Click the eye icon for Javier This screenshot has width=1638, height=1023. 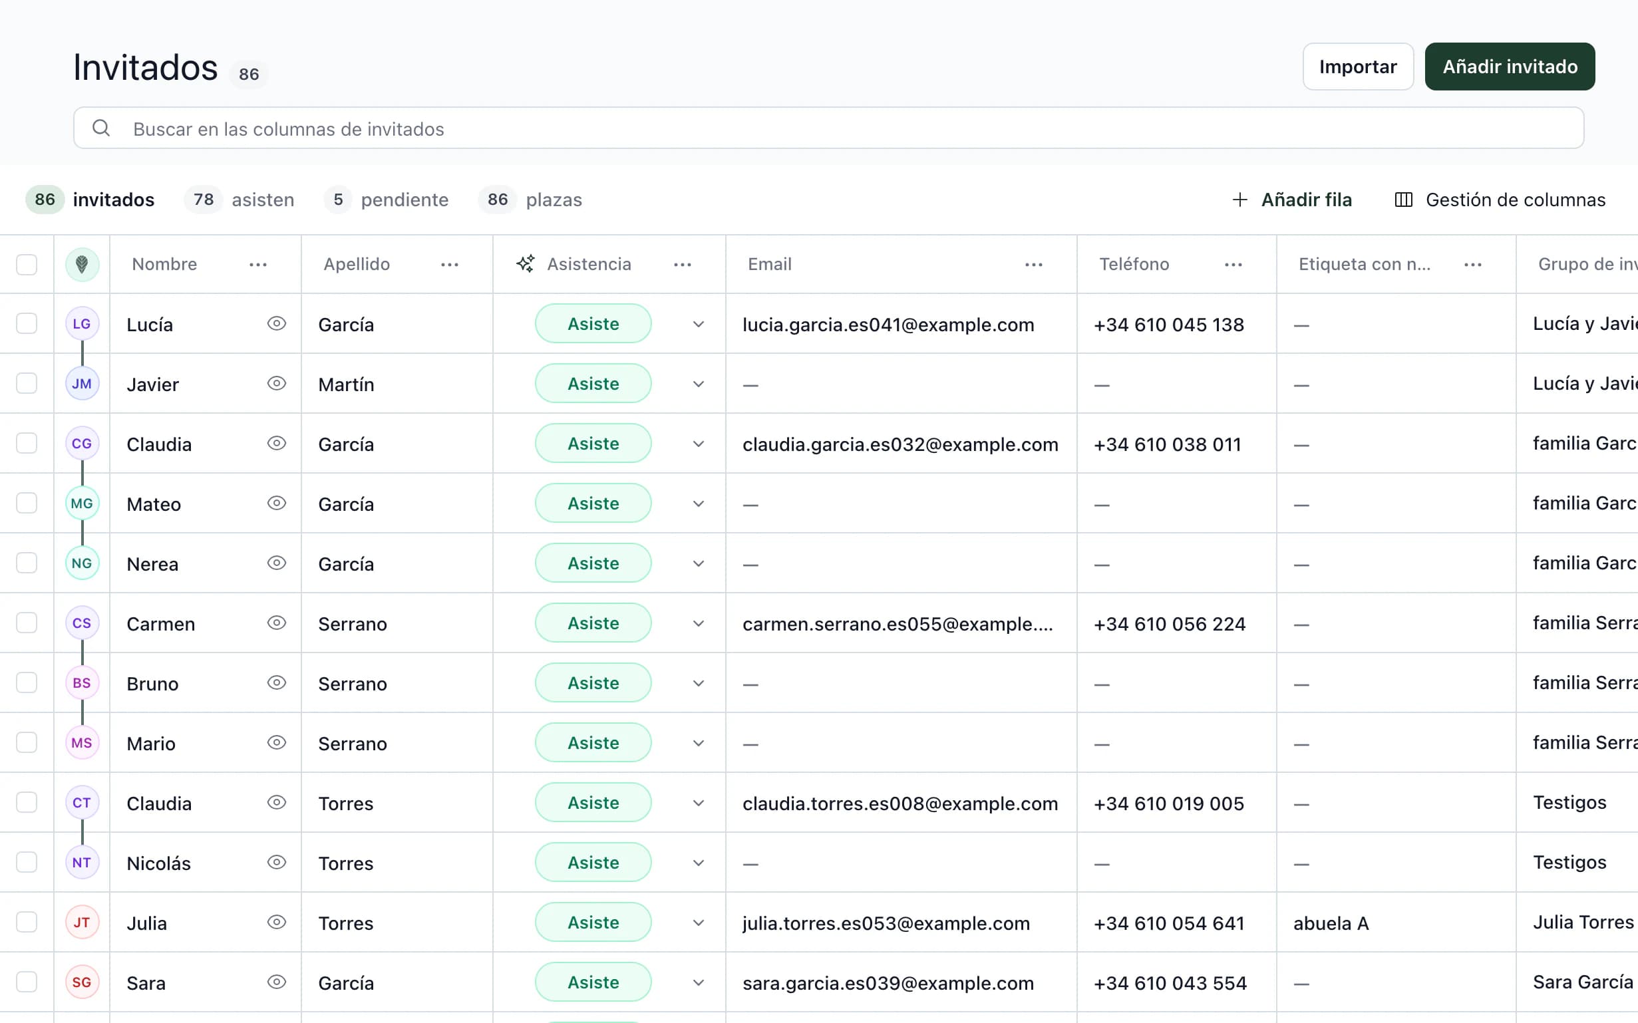(x=277, y=384)
